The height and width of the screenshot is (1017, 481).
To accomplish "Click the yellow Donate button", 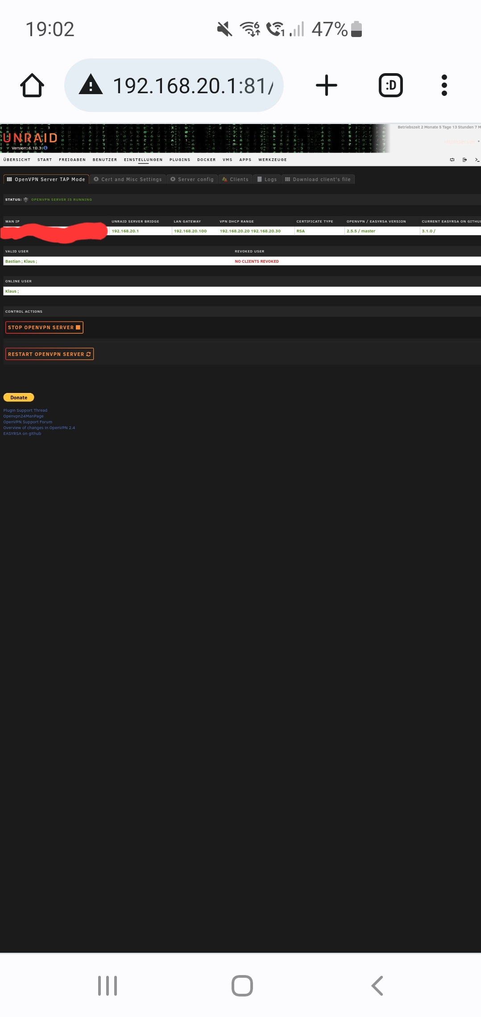I will pos(19,397).
